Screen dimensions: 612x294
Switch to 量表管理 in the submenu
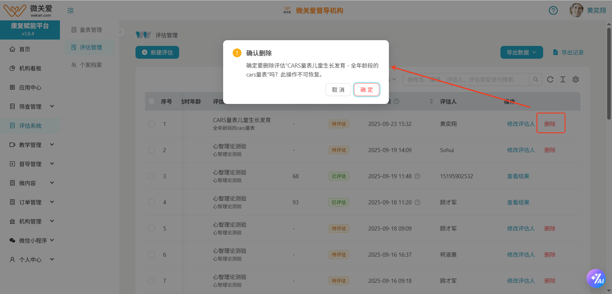[91, 30]
